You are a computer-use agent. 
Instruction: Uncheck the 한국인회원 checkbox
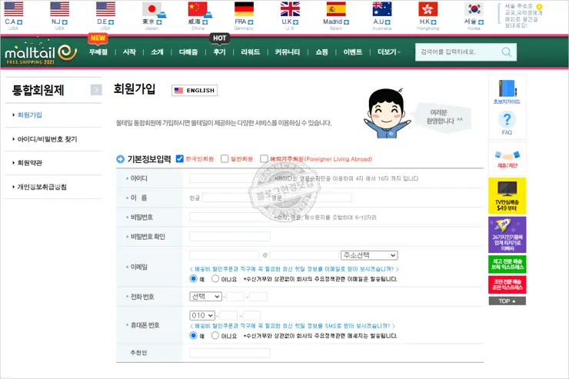click(180, 159)
